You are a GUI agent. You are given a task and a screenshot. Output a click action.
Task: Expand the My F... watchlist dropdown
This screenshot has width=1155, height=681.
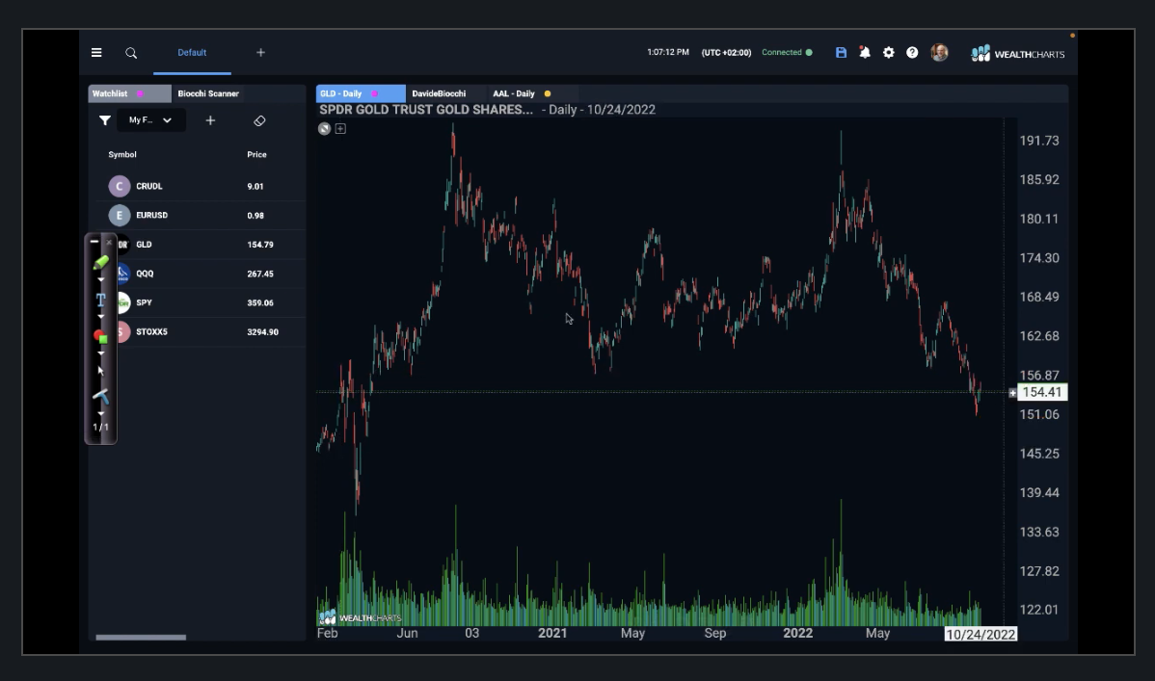tap(151, 120)
